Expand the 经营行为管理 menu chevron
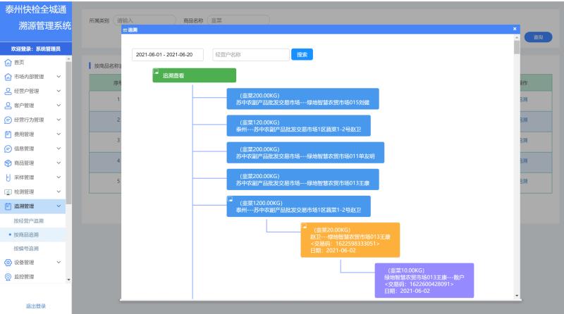The width and height of the screenshot is (564, 314). (59, 120)
